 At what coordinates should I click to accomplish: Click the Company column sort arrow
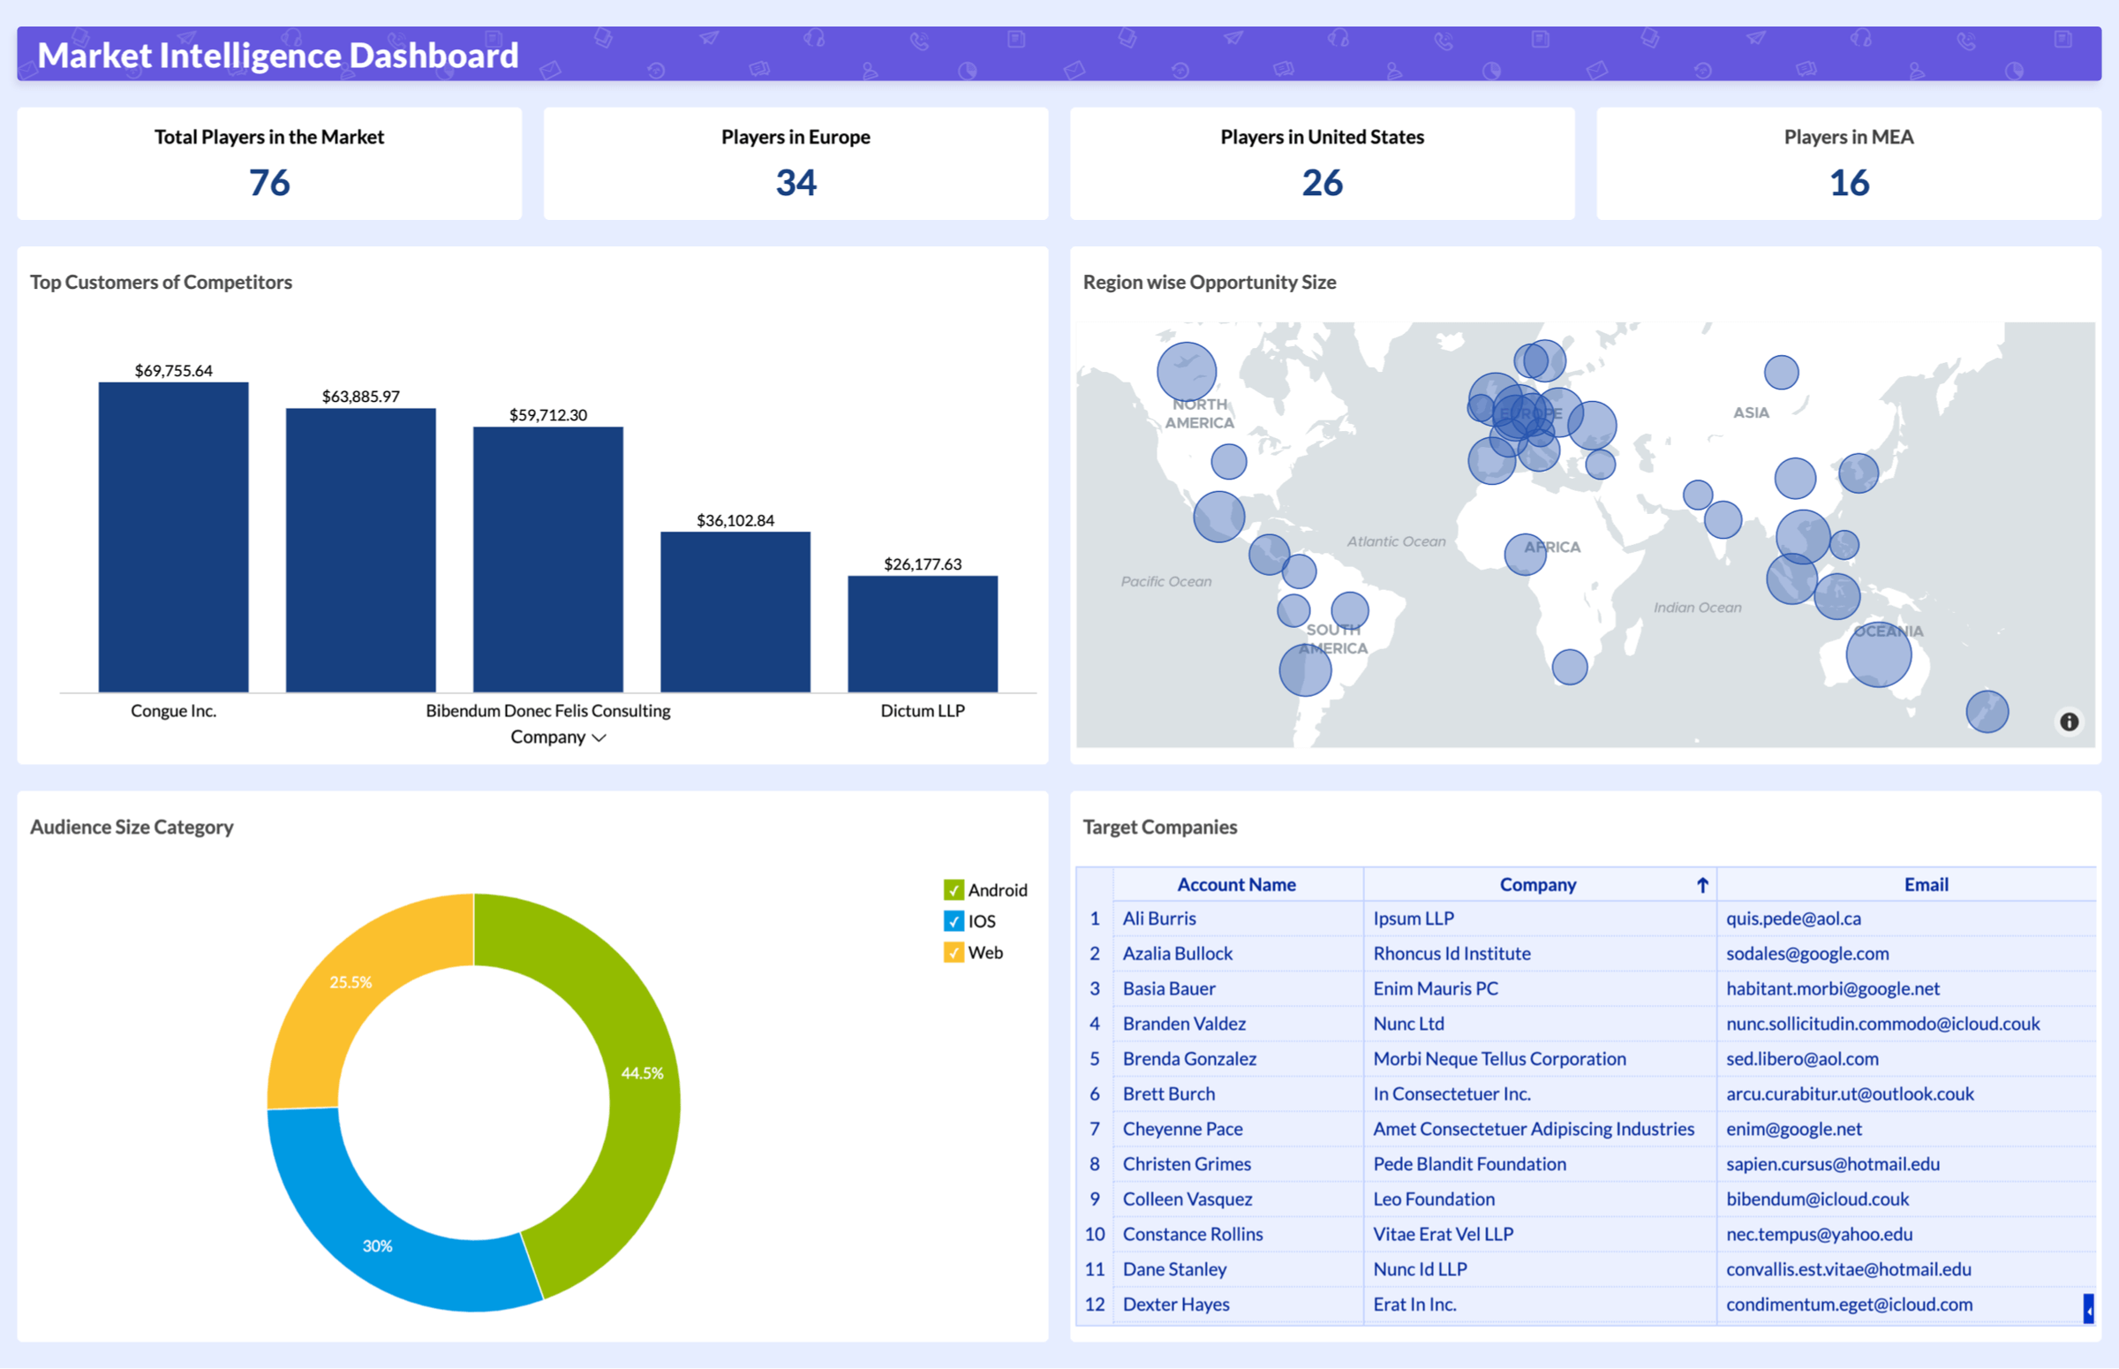click(1701, 884)
